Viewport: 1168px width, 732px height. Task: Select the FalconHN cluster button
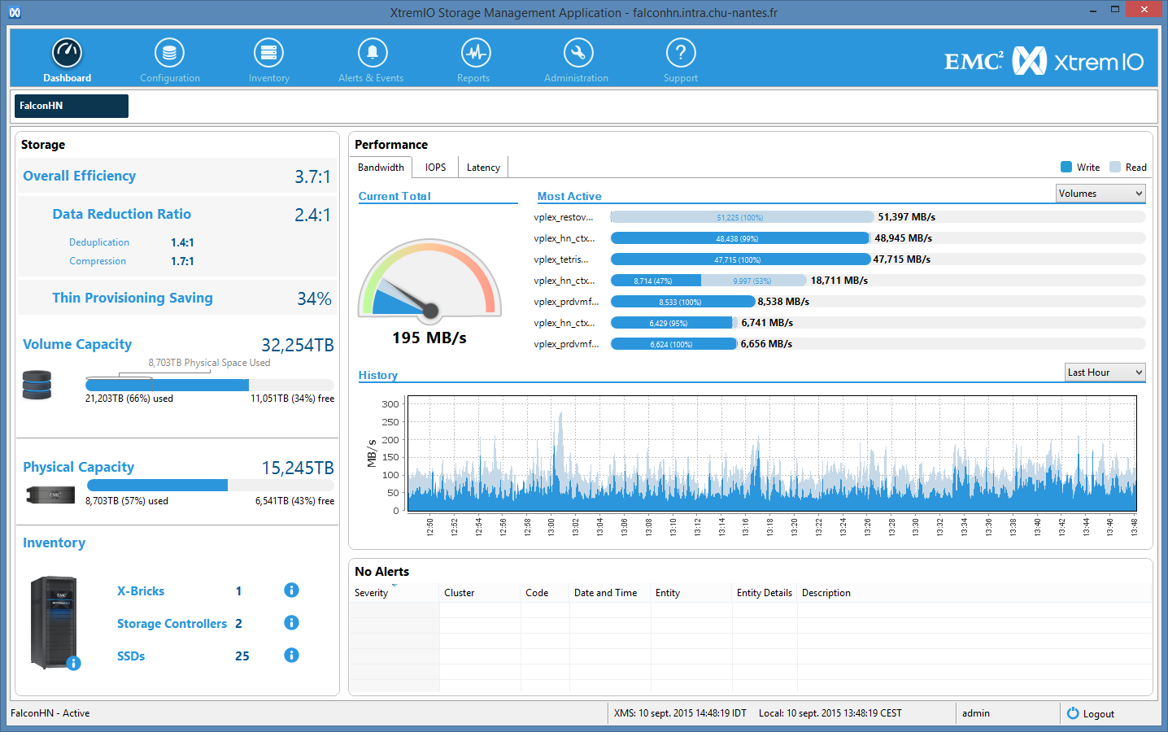[72, 106]
